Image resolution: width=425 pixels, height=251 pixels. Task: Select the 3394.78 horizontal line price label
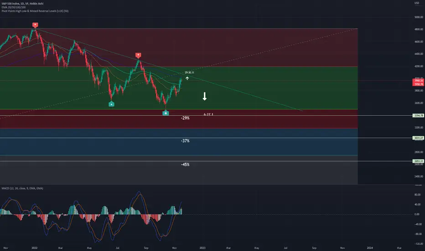[418, 115]
